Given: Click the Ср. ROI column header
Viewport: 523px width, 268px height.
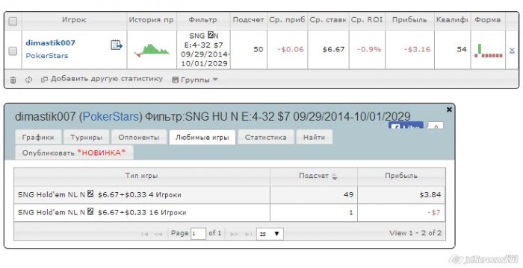Looking at the screenshot, I should (367, 20).
